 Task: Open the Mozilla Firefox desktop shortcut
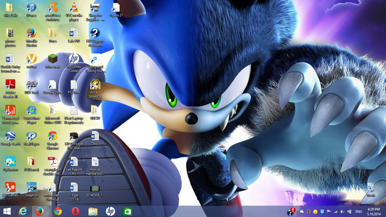(31, 37)
